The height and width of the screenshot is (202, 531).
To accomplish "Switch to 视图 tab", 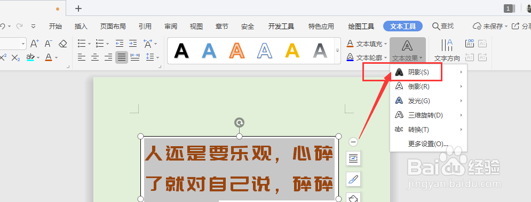I will click(x=196, y=26).
